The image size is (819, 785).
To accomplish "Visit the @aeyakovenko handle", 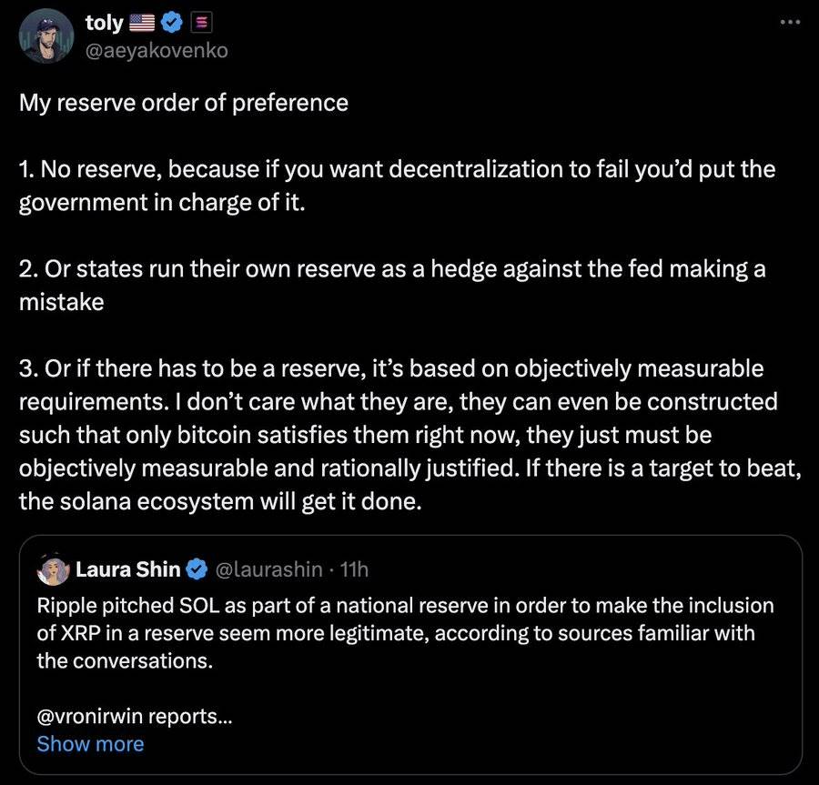I will coord(156,50).
